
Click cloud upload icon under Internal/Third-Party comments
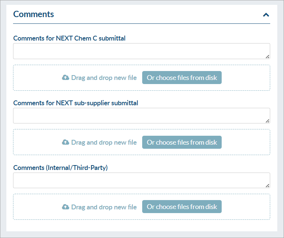tap(66, 207)
